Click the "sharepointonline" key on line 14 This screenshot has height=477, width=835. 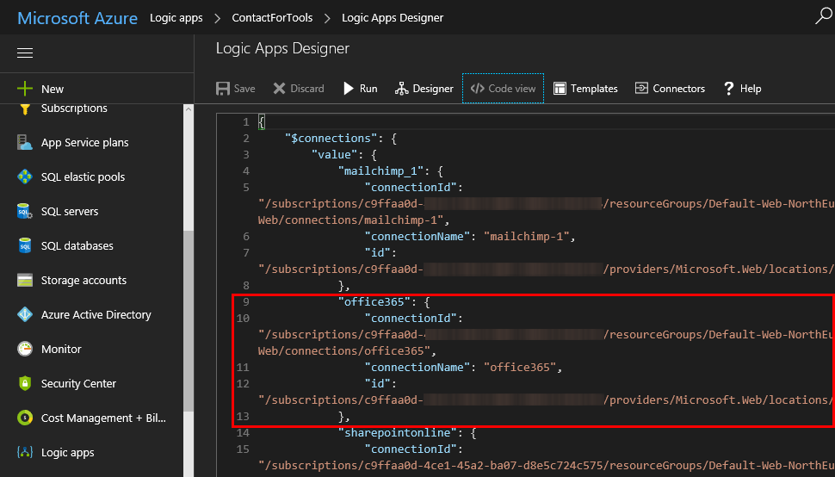pyautogui.click(x=397, y=433)
